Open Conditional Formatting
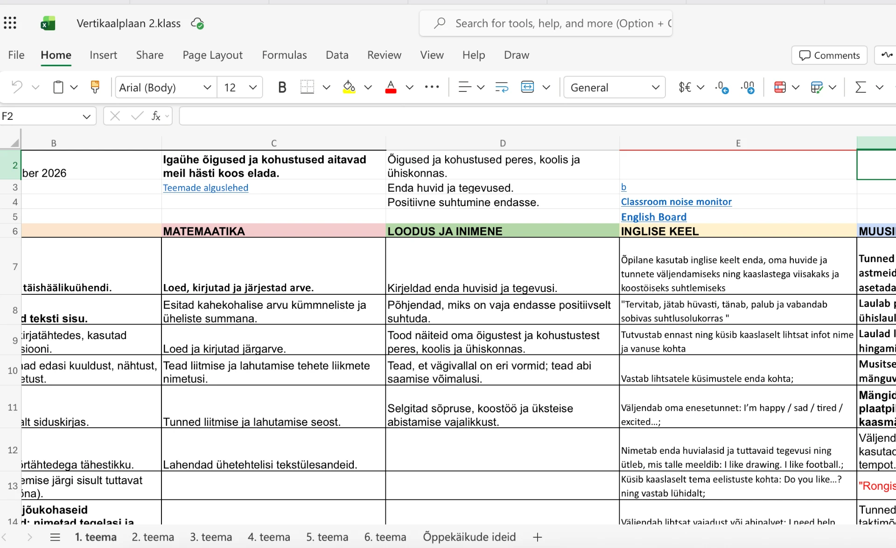Screen dimensions: 896x548 click(780, 87)
